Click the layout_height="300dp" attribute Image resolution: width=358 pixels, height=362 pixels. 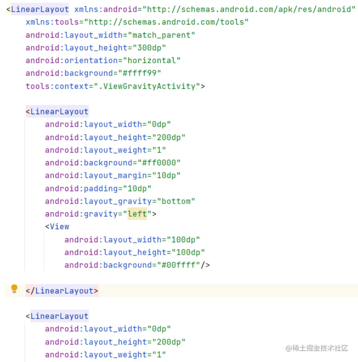tap(96, 48)
